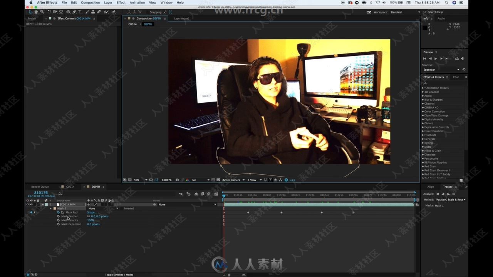Open the timeline Graph Editor
This screenshot has height=277, width=493.
pyautogui.click(x=216, y=194)
